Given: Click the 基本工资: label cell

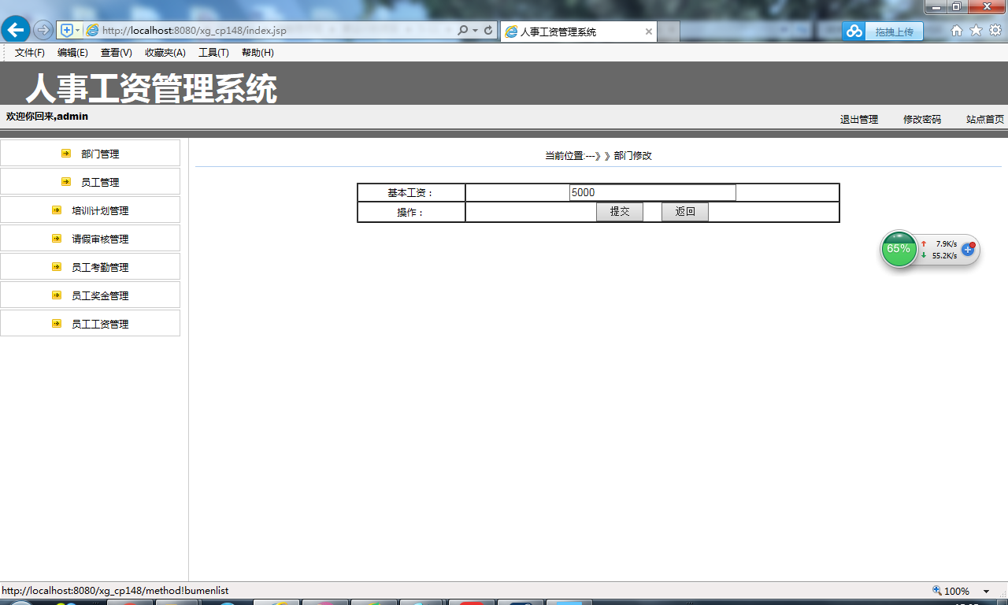Looking at the screenshot, I should click(411, 193).
